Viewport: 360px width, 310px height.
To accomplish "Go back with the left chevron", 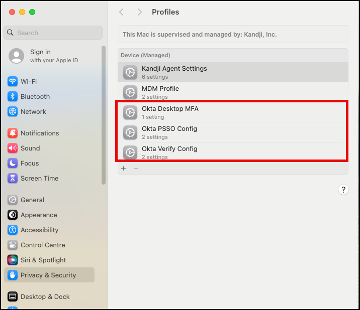I will pos(122,12).
